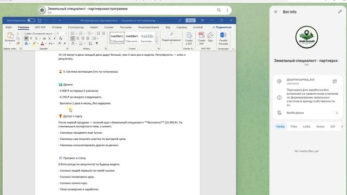
Task: Apply Superscript formatting
Action: click(x=55, y=38)
